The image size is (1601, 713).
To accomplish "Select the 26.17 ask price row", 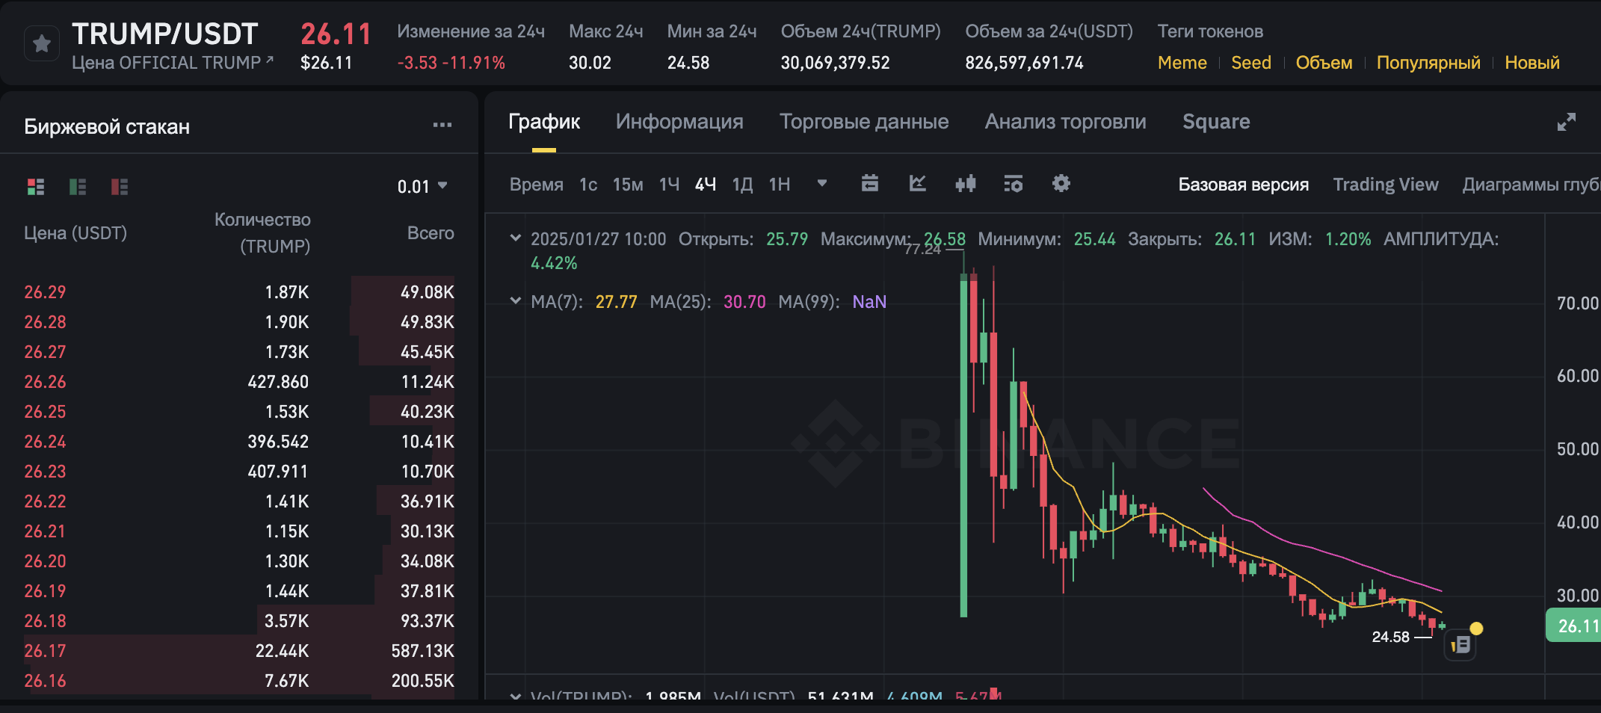I will tap(239, 651).
